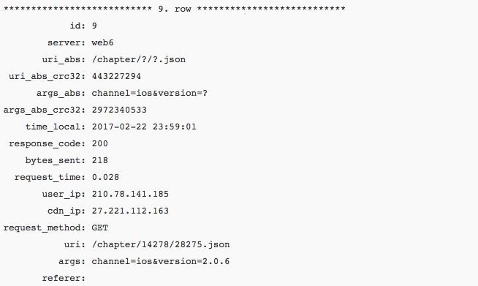Click the user_ip field label
The width and height of the screenshot is (478, 286).
coord(64,195)
